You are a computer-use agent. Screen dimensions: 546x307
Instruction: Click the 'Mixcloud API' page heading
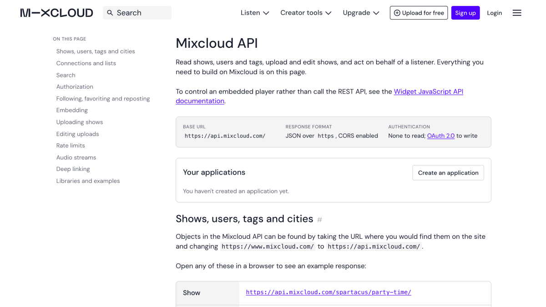pyautogui.click(x=217, y=43)
